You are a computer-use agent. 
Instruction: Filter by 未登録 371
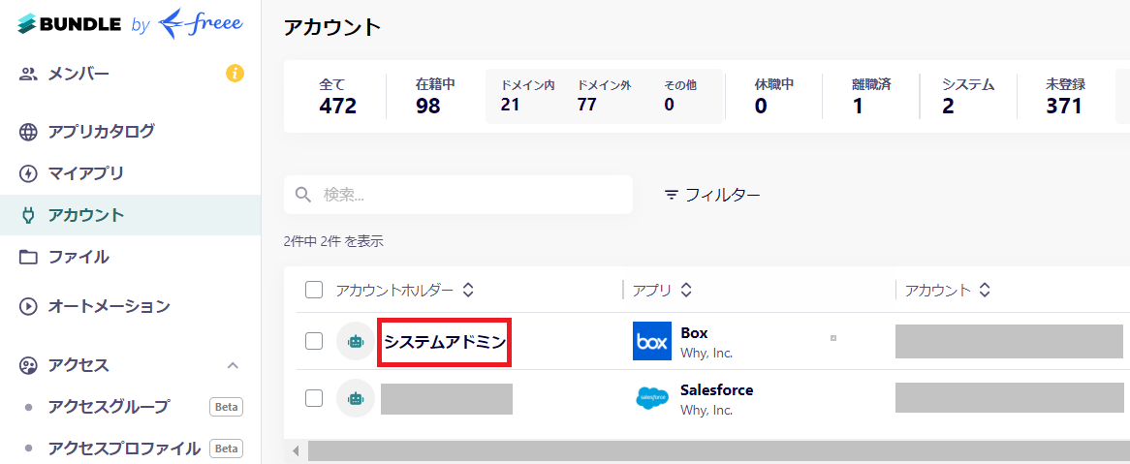point(1065,97)
